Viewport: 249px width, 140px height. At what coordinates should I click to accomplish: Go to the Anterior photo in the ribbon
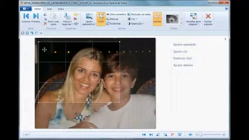click(x=26, y=18)
